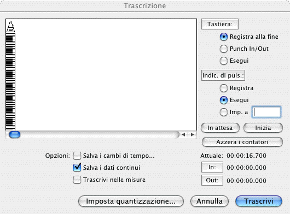Click the Annulla button

(x=210, y=201)
